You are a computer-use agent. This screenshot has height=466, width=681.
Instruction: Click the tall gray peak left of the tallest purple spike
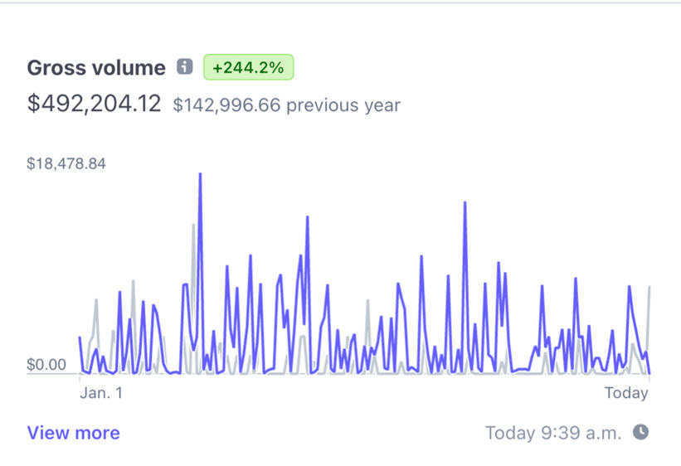[193, 226]
